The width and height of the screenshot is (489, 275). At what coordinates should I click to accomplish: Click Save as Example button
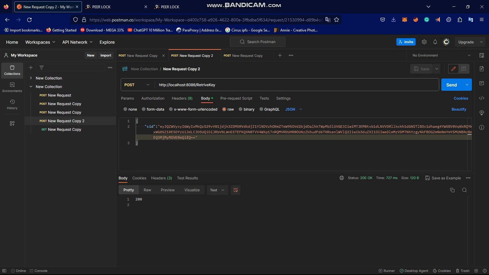tap(443, 178)
